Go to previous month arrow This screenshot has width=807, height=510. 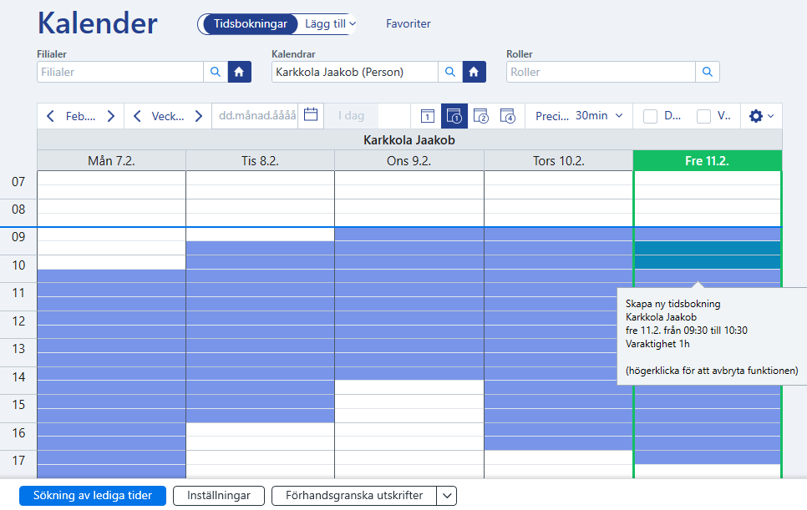(50, 116)
